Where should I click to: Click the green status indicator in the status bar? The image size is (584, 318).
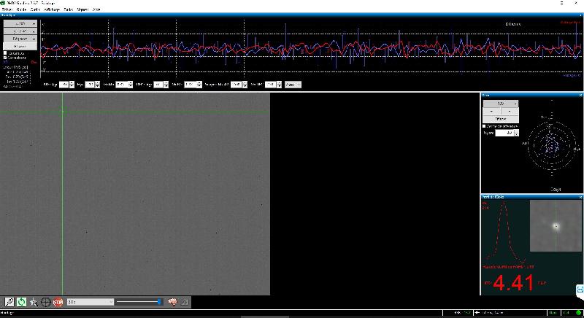tap(578, 313)
